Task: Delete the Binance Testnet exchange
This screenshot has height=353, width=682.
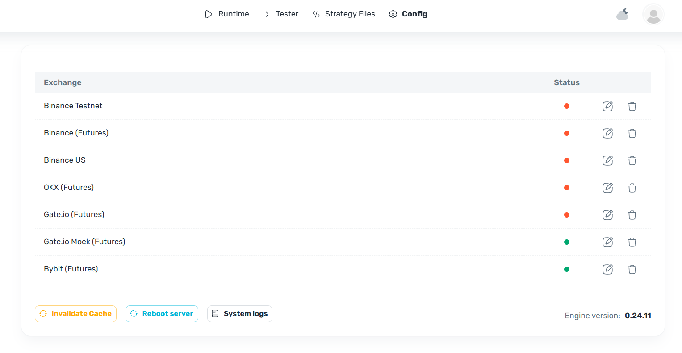Action: [x=632, y=106]
